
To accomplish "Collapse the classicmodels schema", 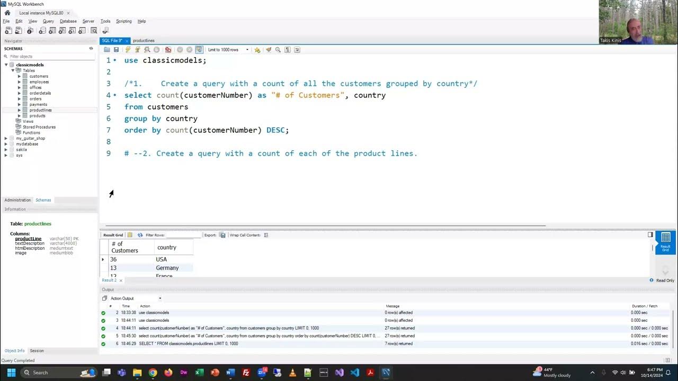I will [x=6, y=65].
